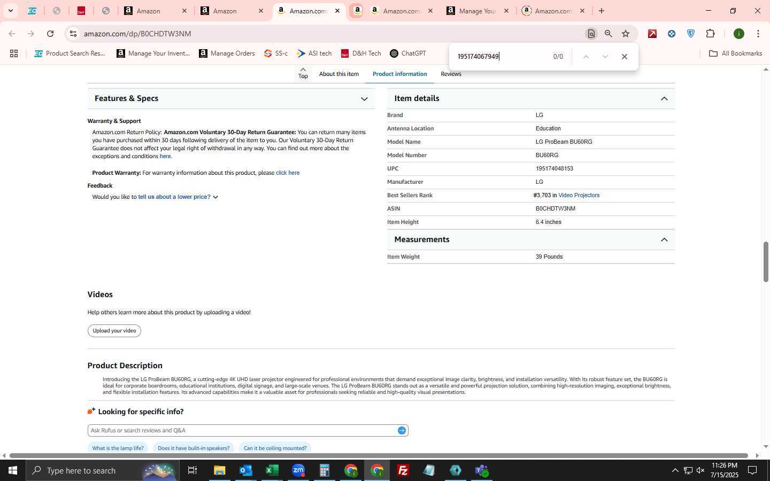
Task: Switch to the Manage Your browser tab
Action: coord(478,11)
